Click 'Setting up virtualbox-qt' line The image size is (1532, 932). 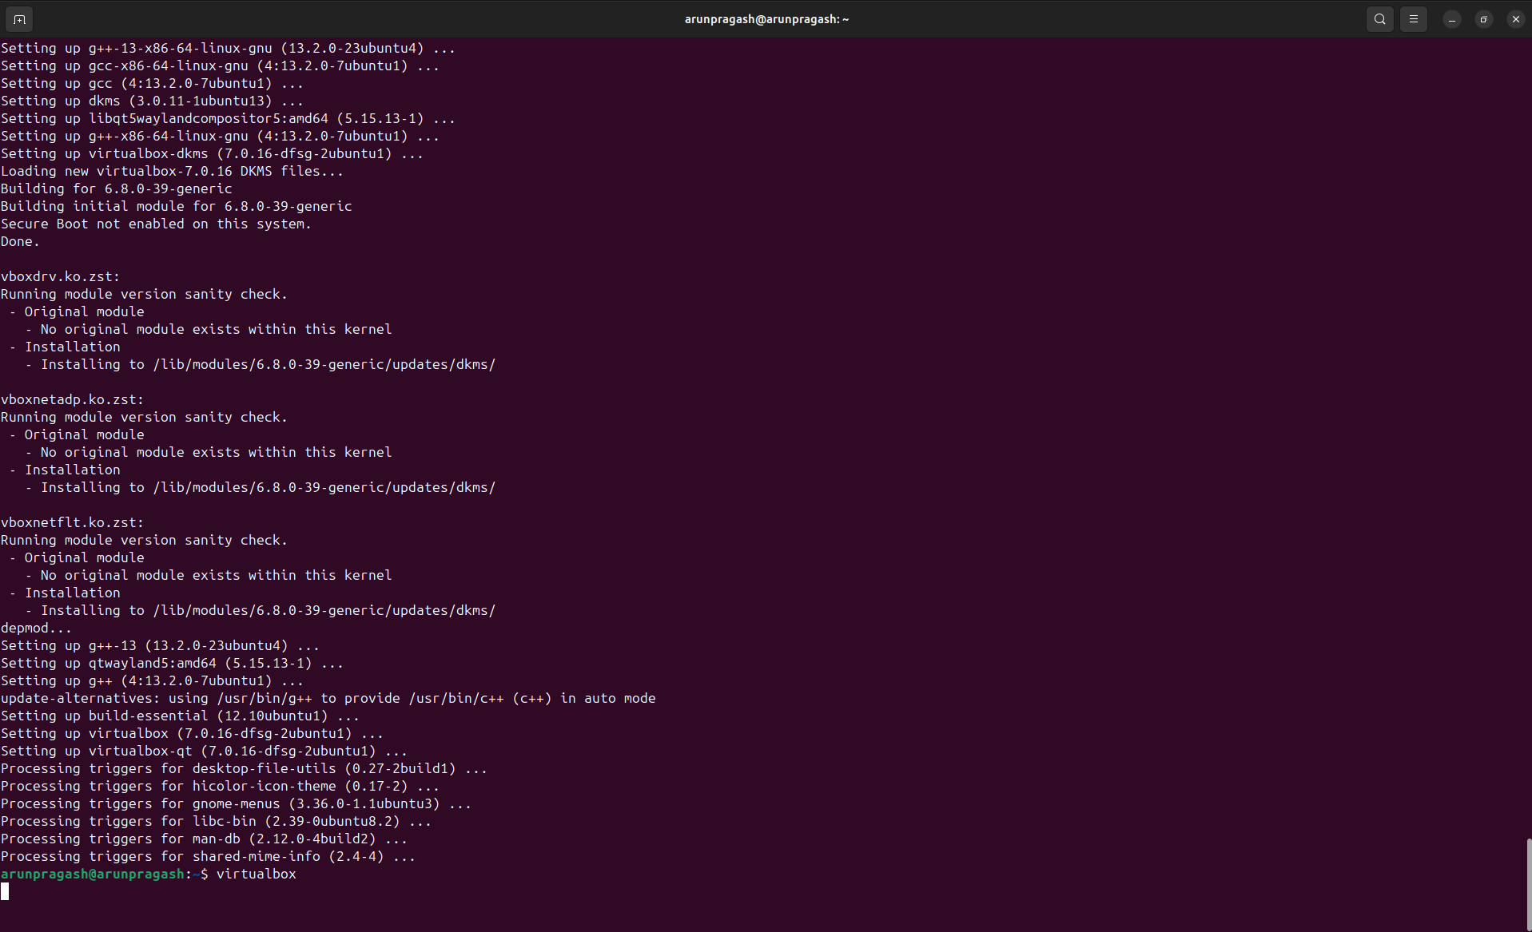tap(204, 751)
